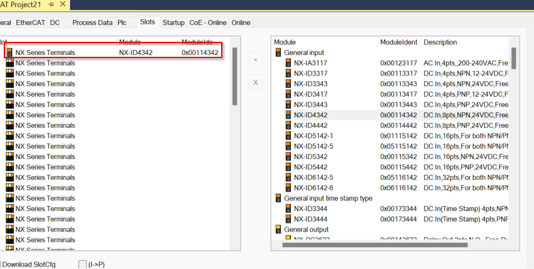Click the NX-ID3443 module icon

288,104
